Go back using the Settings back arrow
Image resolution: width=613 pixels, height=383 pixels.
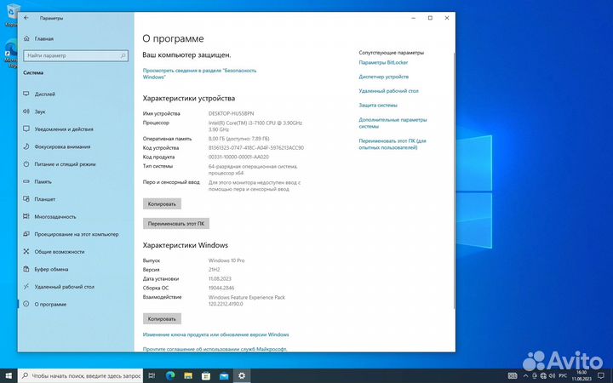tap(26, 18)
